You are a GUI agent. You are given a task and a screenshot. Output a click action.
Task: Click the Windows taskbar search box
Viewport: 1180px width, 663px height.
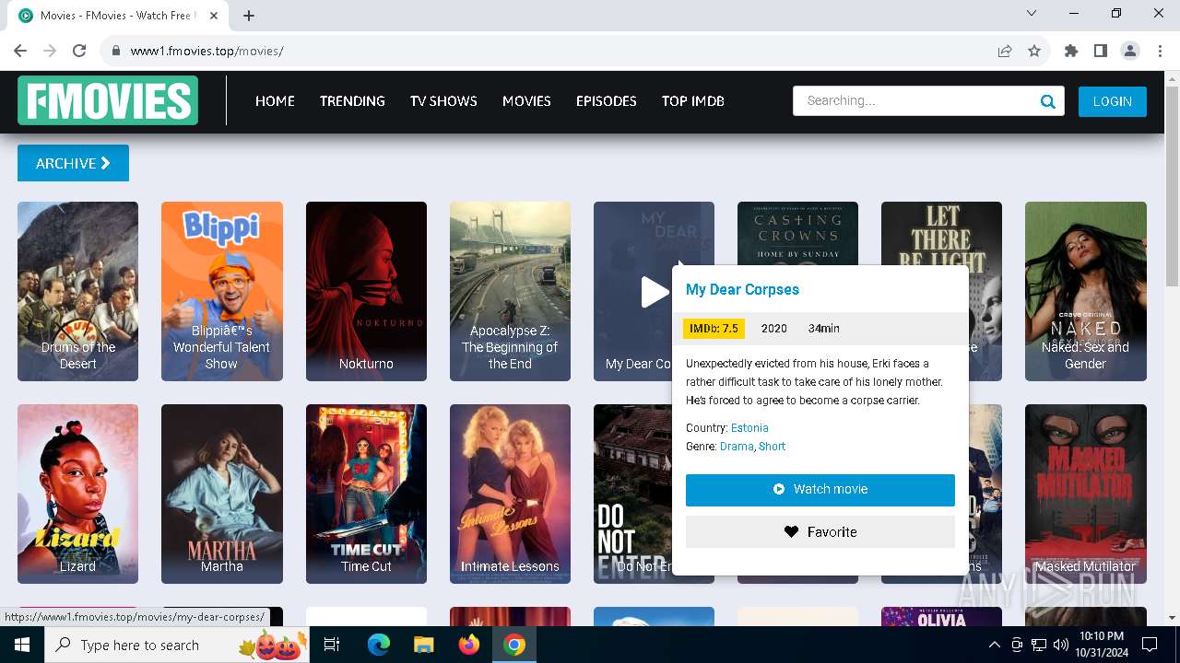[x=177, y=645]
